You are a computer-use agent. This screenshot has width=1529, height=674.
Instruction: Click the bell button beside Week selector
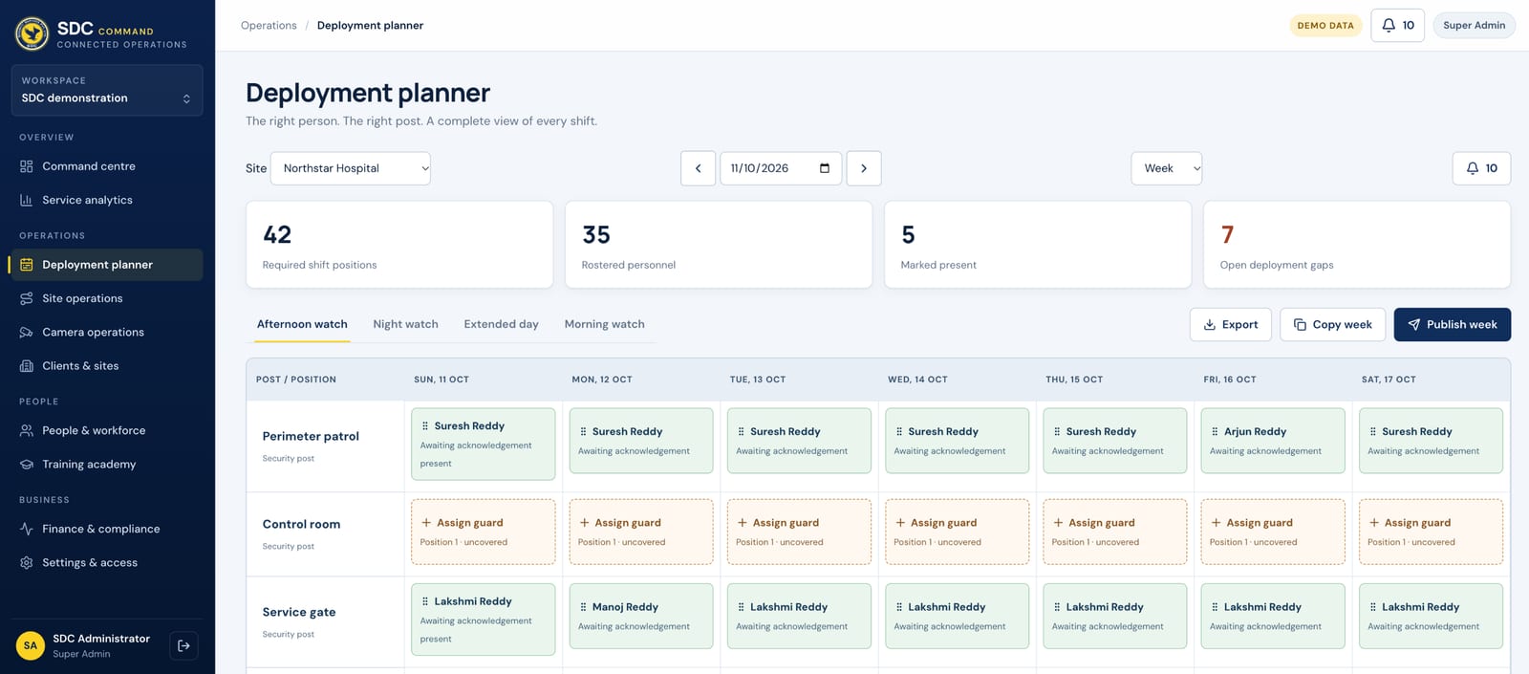click(x=1481, y=168)
